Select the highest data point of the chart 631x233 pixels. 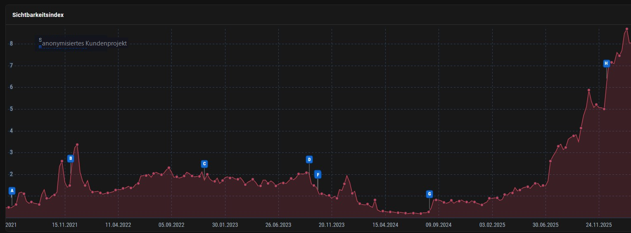click(626, 29)
